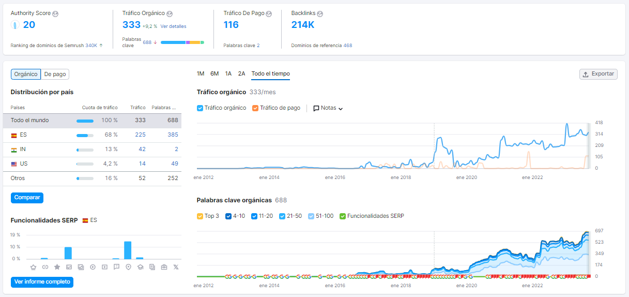Select the graduation cap SERP feature icon
629x297 pixels.
[140, 267]
